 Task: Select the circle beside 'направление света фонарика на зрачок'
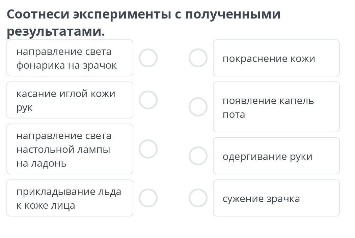[148, 58]
